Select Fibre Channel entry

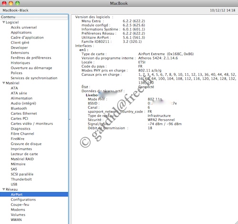[22, 133]
